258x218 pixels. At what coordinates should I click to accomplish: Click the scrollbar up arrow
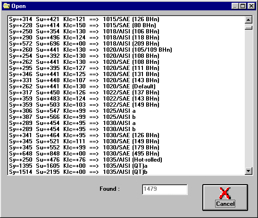(x=249, y=20)
